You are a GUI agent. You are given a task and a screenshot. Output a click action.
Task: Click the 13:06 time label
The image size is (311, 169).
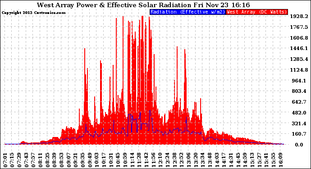(x=189, y=160)
